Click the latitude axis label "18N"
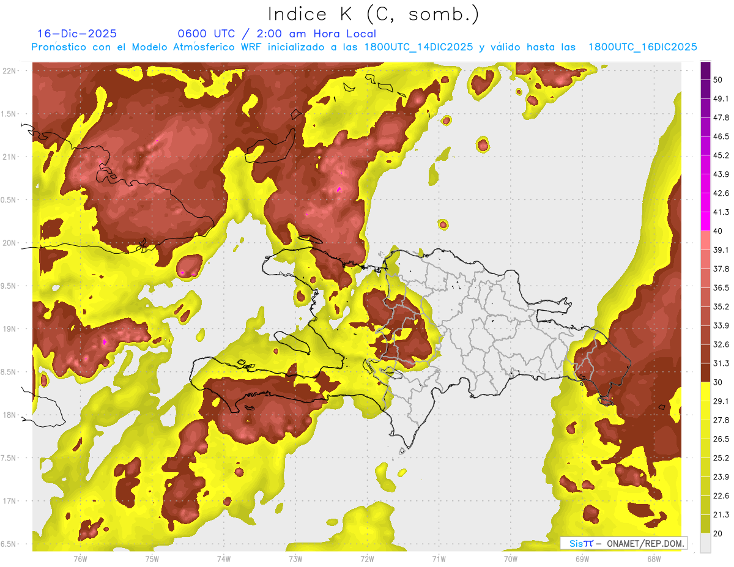 [9, 415]
